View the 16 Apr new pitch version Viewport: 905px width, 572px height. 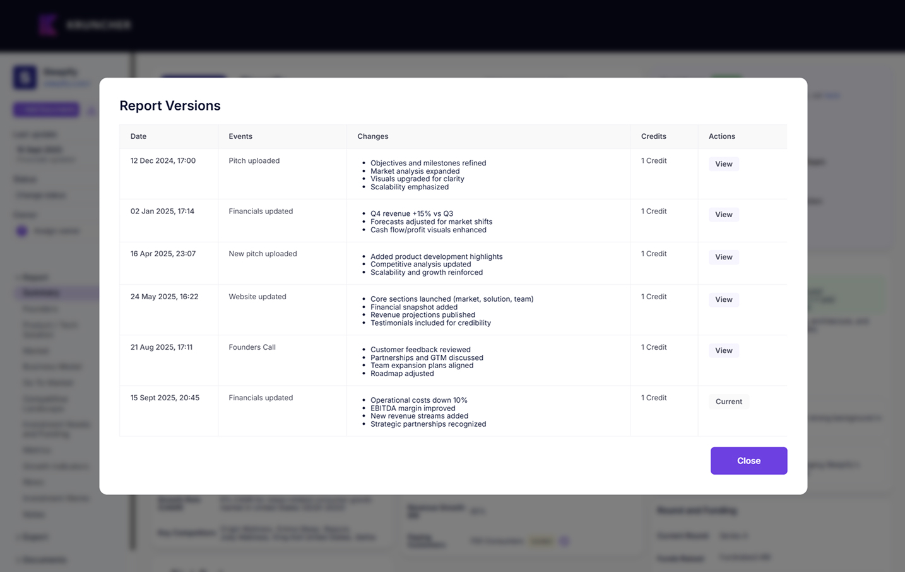[x=723, y=257]
